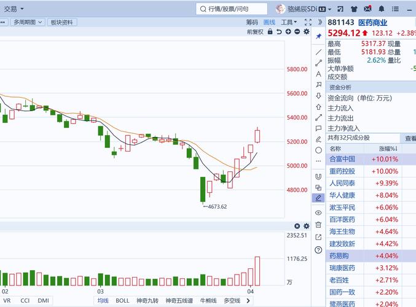Open main chart settings gear

[307, 32]
